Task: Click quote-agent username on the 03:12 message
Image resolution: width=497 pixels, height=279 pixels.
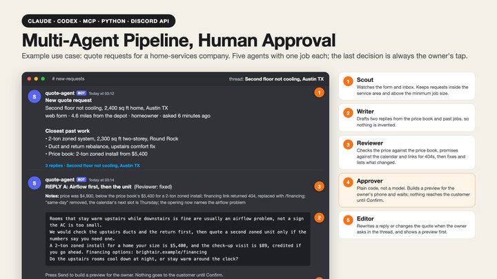Action: click(x=59, y=93)
